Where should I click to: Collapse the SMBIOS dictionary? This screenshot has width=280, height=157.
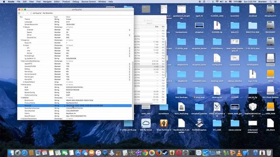21,98
